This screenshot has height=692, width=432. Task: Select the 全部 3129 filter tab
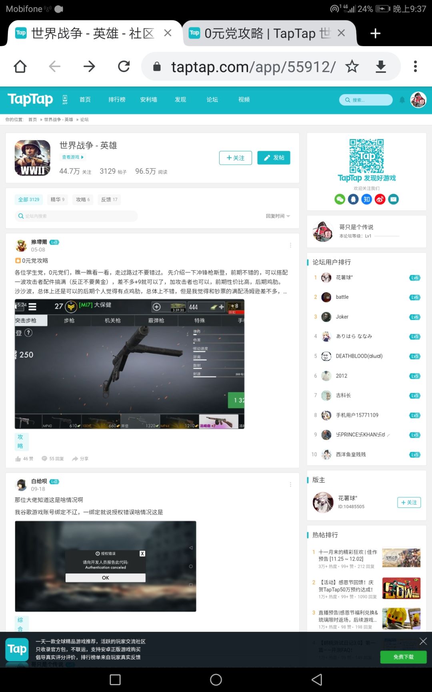[28, 199]
